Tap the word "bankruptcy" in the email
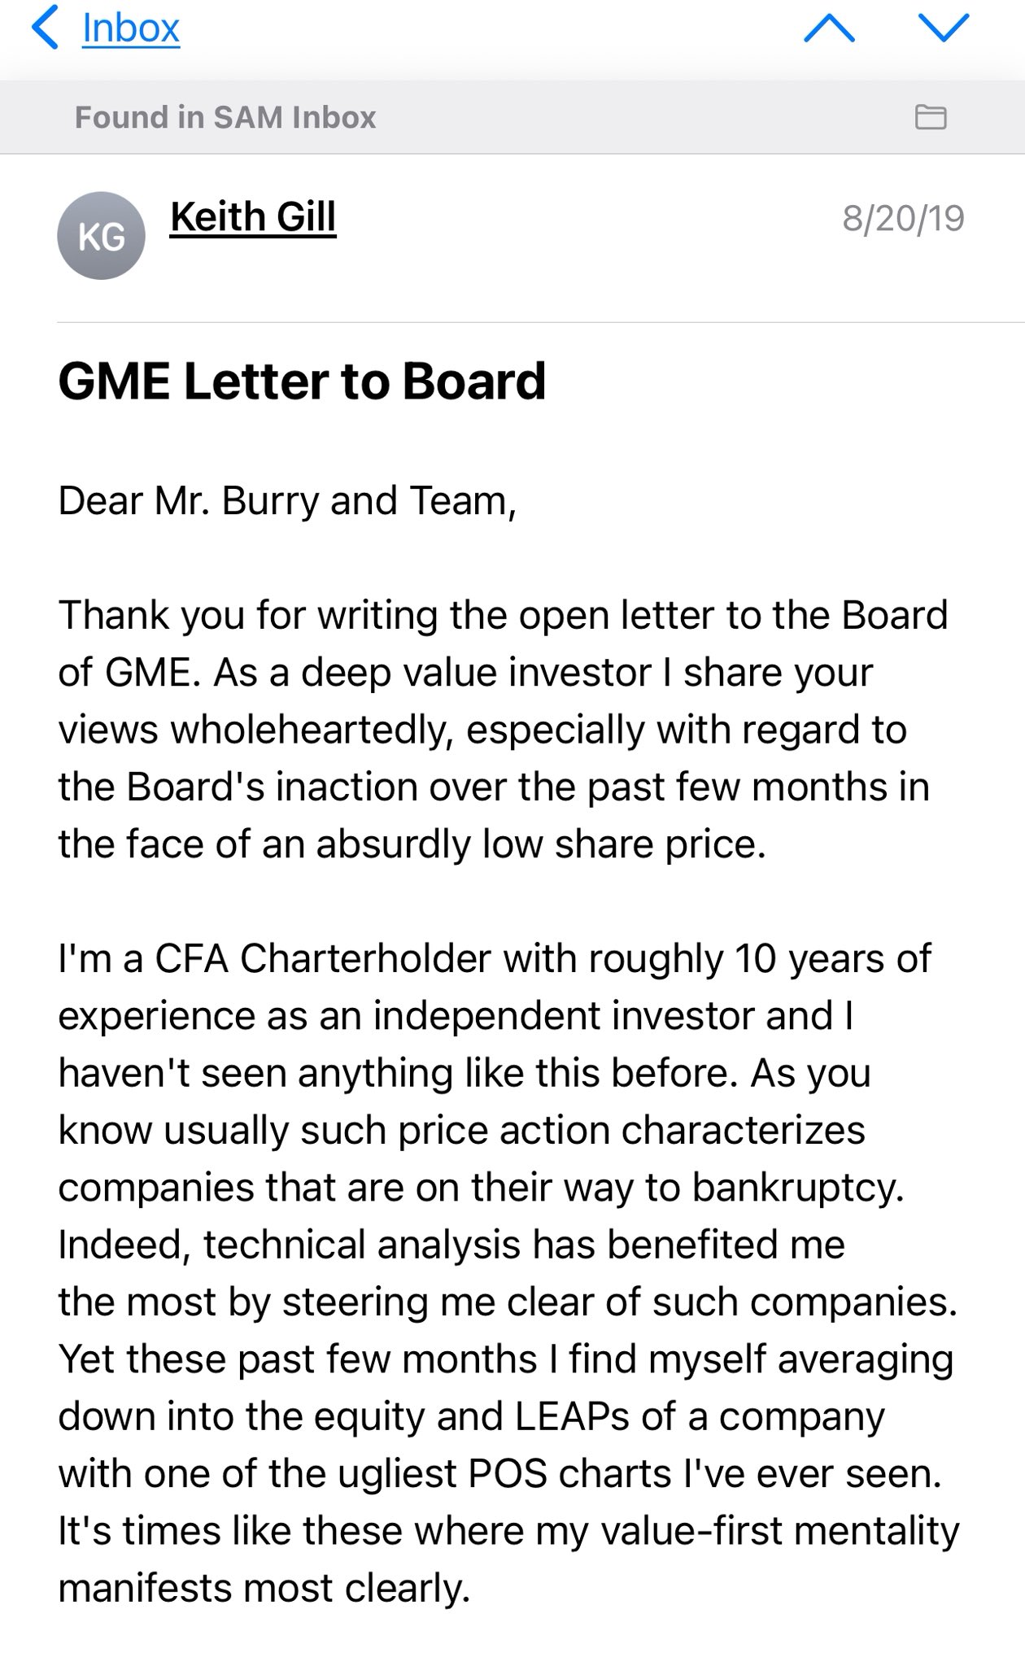This screenshot has height=1666, width=1025. pos(797,1188)
